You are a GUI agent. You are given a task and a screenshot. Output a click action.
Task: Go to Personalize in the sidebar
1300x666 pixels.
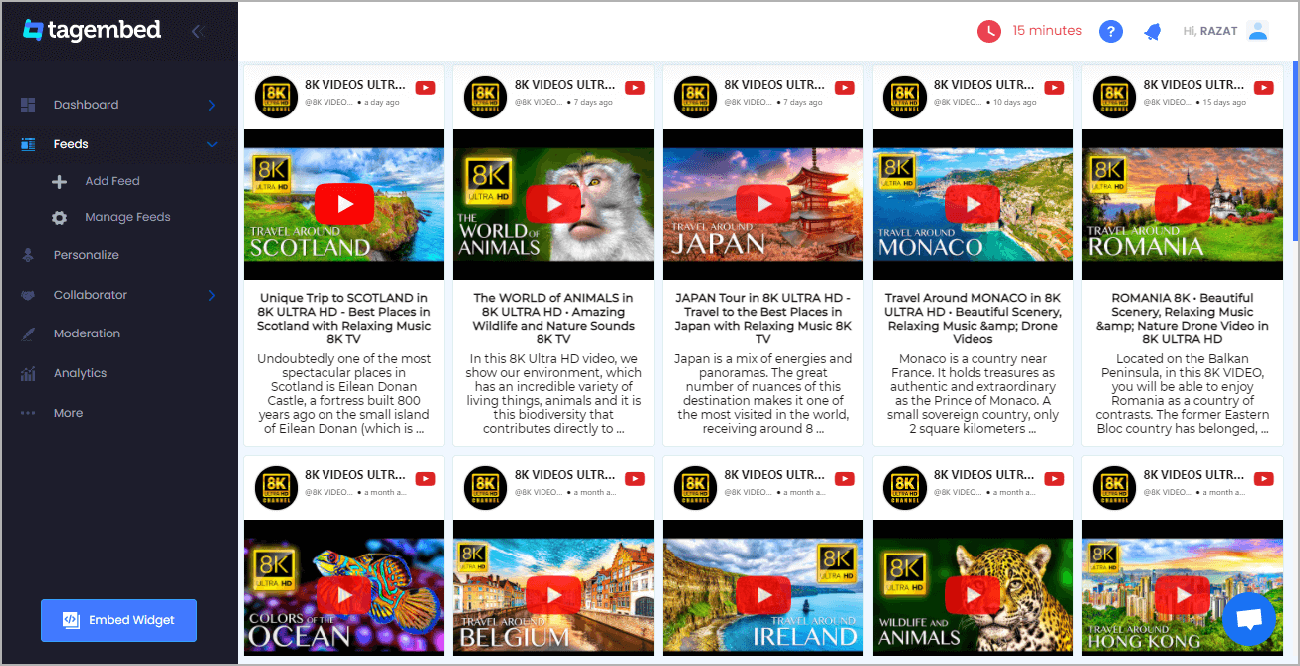pyautogui.click(x=86, y=255)
